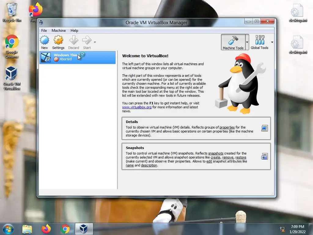
Task: Click the New virtual machine icon
Action: [x=44, y=40]
